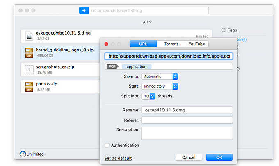Click the 499.04 KB file size text
Screen dimensions: 279x166
pos(45,55)
